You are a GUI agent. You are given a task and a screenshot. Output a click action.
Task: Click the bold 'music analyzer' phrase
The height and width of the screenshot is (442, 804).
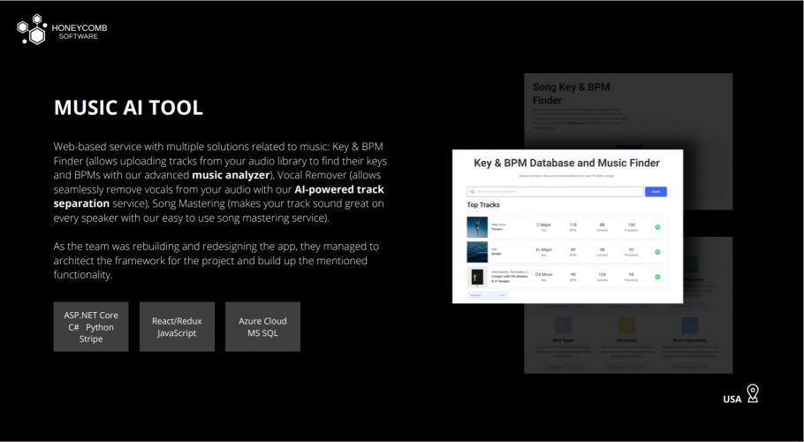point(231,175)
